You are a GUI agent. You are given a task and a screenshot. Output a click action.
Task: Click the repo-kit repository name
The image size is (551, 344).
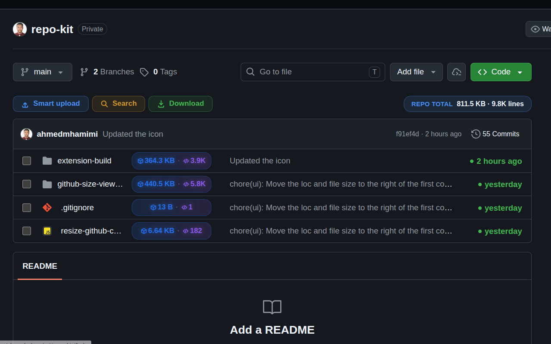52,29
